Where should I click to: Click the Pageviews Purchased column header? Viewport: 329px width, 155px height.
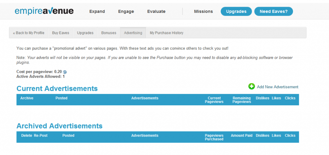(x=214, y=137)
